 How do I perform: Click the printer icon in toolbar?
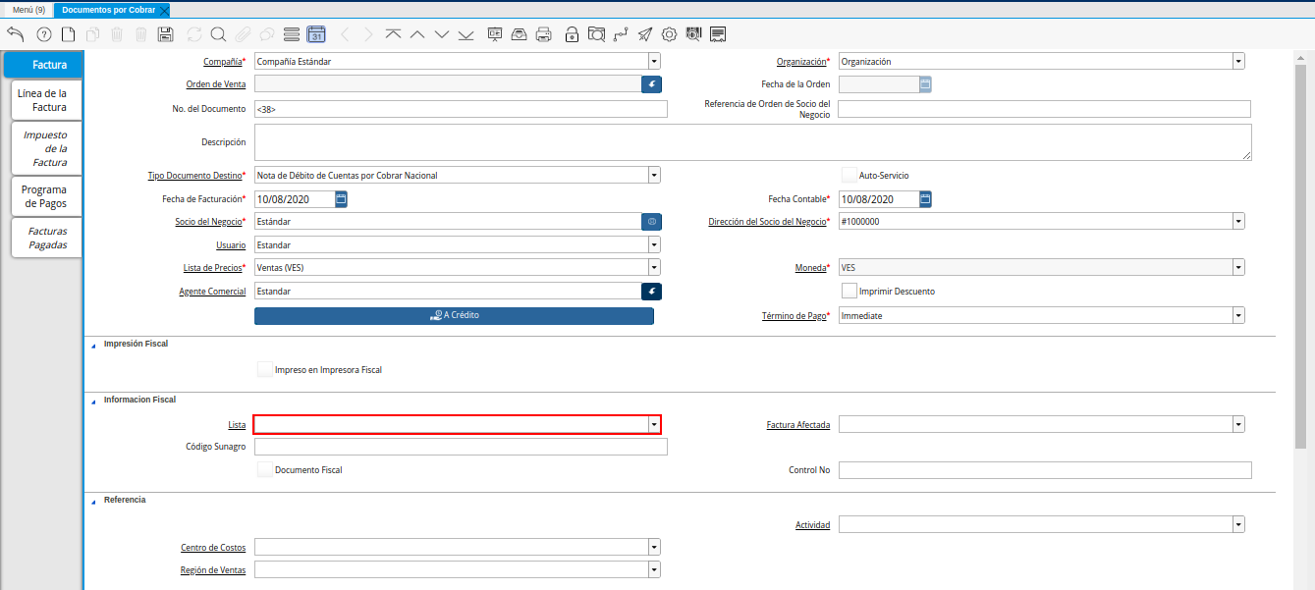click(x=543, y=34)
